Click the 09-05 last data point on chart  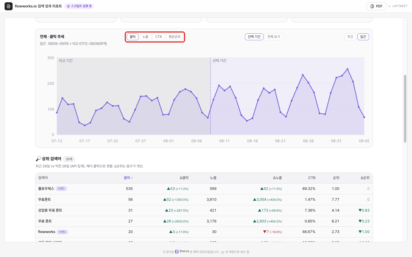(x=364, y=117)
